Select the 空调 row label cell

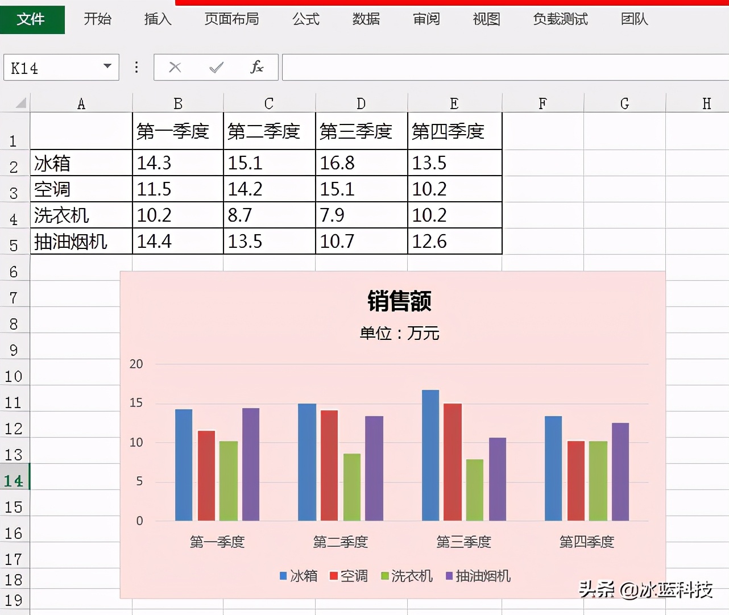coord(81,189)
